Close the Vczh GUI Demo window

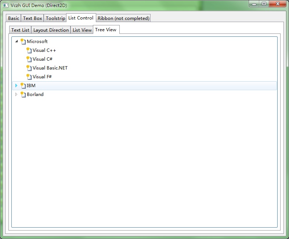coord(278,4)
